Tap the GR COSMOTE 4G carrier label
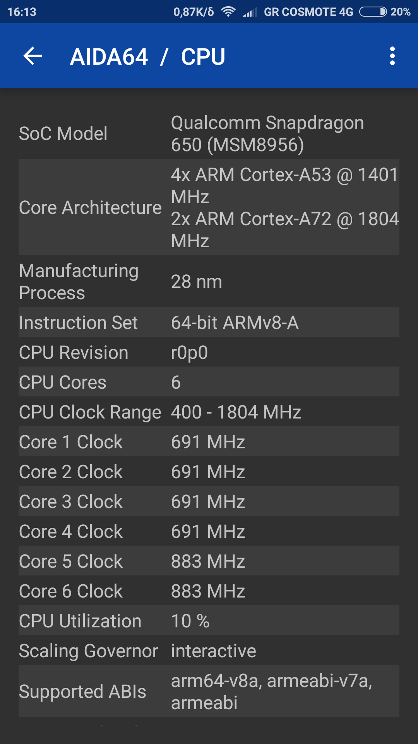Screen dimensions: 418x744 (308, 12)
